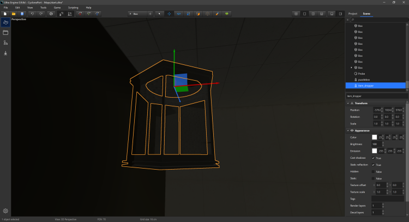
Task: Click the Save file icon in toolbar
Action: point(21,13)
